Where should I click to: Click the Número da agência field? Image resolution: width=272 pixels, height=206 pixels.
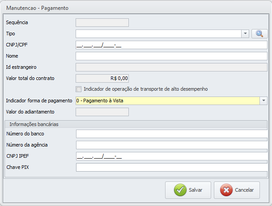click(x=171, y=145)
